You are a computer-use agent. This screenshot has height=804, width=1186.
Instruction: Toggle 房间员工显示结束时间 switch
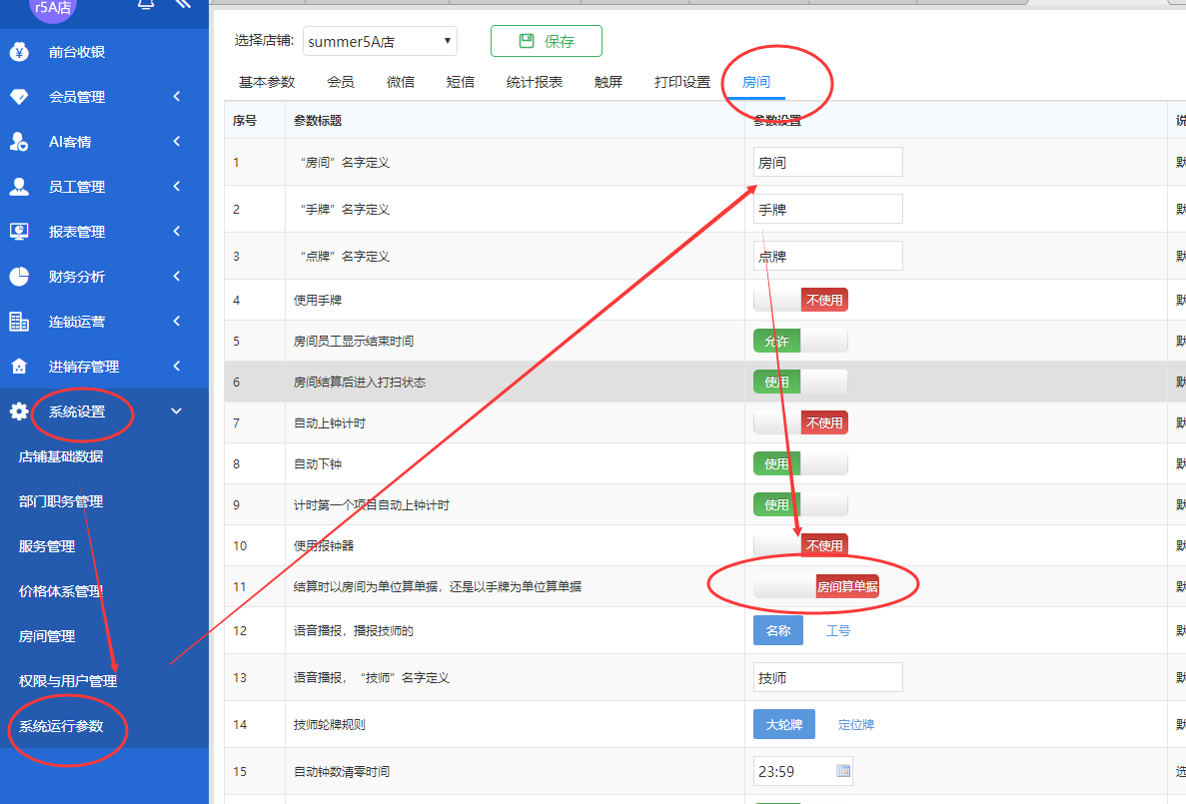pos(800,342)
